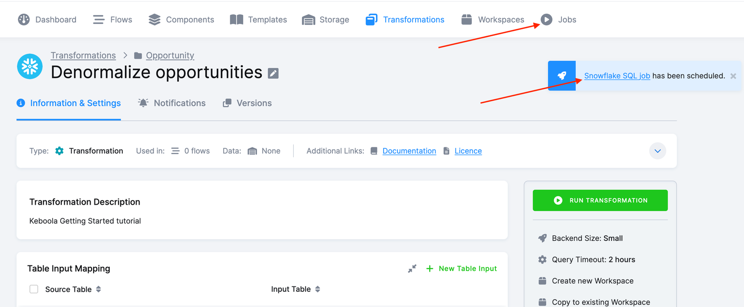744x307 pixels.
Task: Click the Data storage icon beside None
Action: (x=252, y=151)
